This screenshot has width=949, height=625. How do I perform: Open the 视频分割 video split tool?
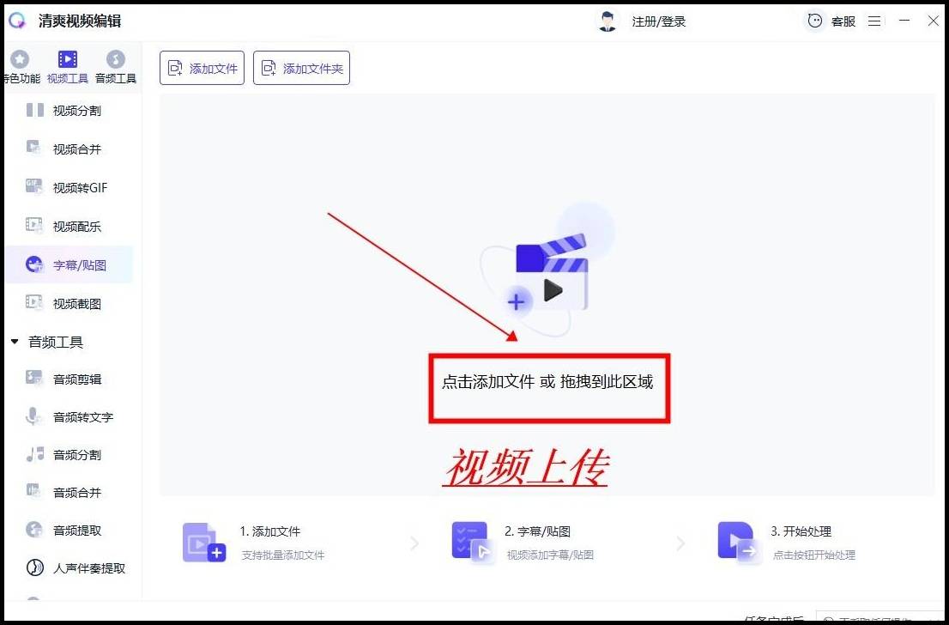click(x=76, y=111)
